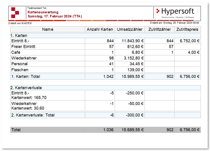The image size is (210, 151).
Task: Click the 4,00 € Zutrittspreis for Café
Action: [194, 52]
